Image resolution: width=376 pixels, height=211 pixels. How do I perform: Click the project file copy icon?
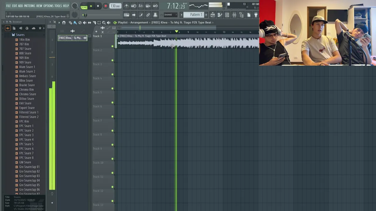click(249, 15)
